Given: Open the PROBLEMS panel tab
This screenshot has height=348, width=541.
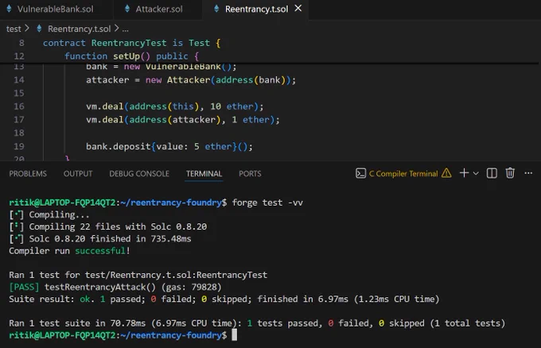Looking at the screenshot, I should [28, 174].
